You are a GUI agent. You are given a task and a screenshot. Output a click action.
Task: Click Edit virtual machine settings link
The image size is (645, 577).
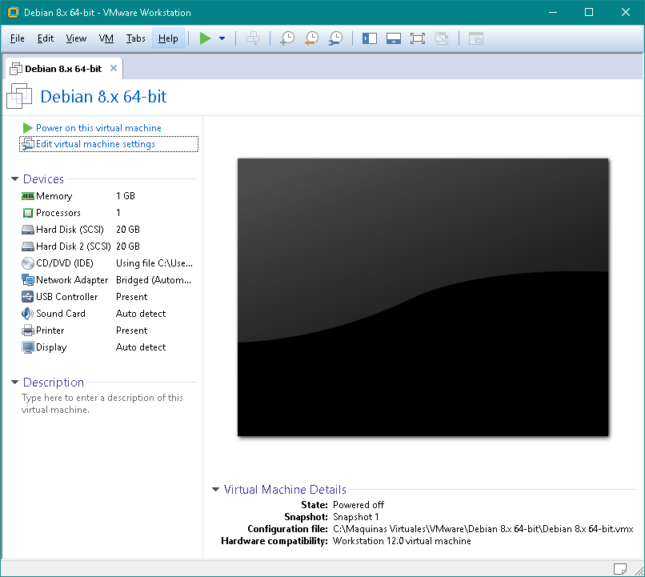pyautogui.click(x=95, y=144)
